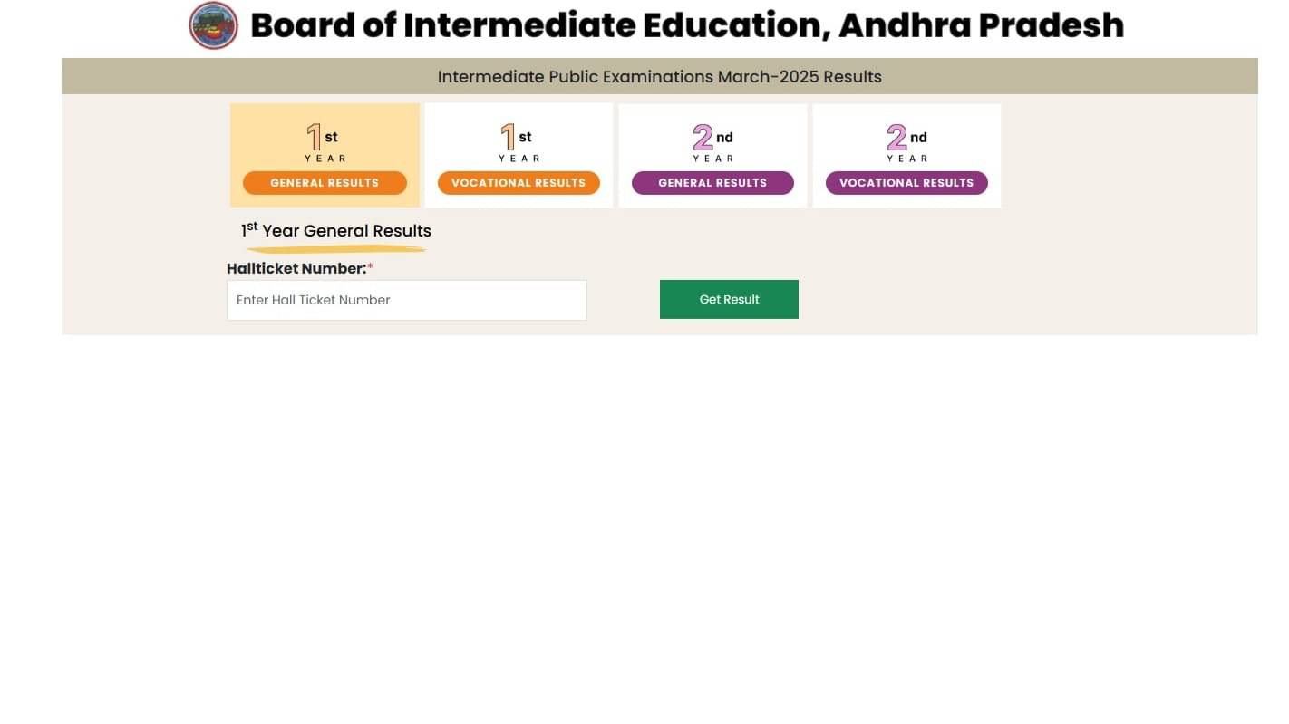Screen dimensions: 1289x724
Task: Switch to the 2nd Year Vocational Results card
Action: pos(906,155)
